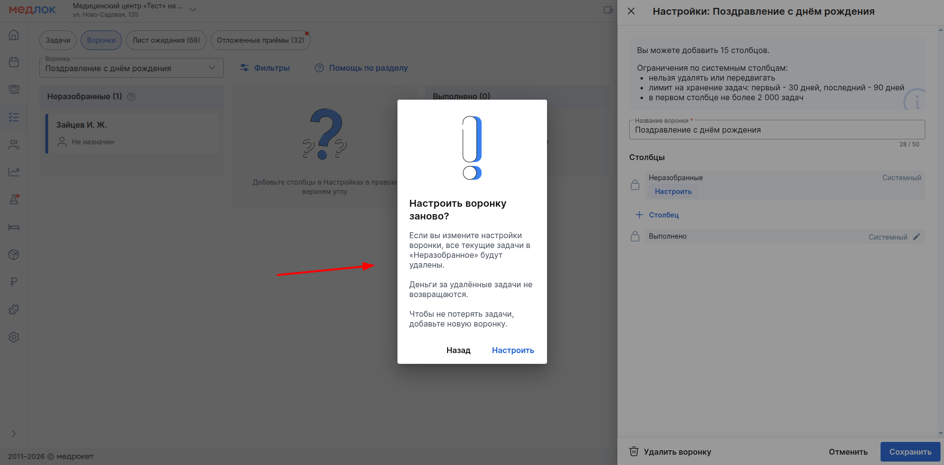Add a new column via Столбец
The width and height of the screenshot is (944, 465).
657,215
